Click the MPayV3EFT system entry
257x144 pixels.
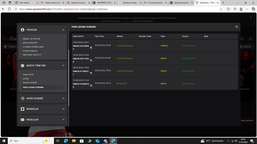click(x=122, y=84)
